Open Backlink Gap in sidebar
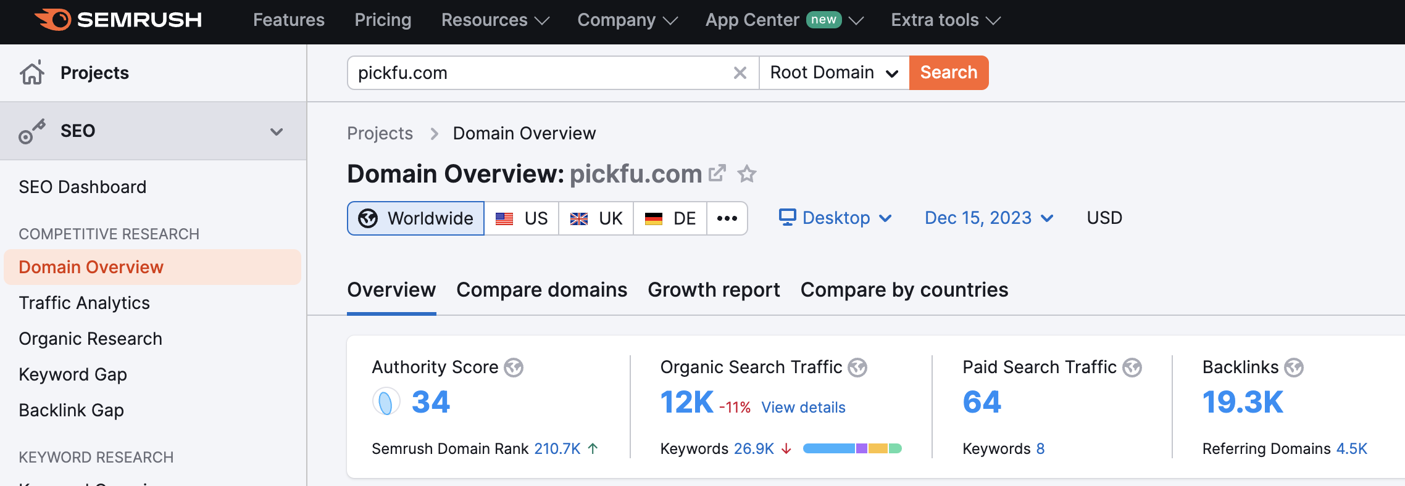Viewport: 1405px width, 486px height. click(71, 410)
